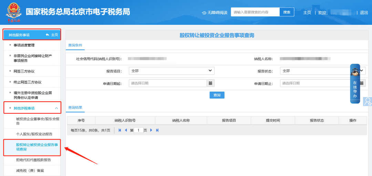Open the 报告项目 dropdown
372x176 pixels.
[x=172, y=71]
